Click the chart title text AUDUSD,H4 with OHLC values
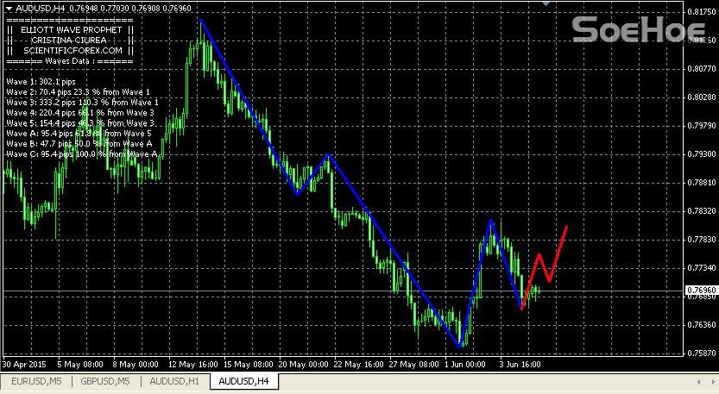The width and height of the screenshot is (719, 394). tap(104, 9)
